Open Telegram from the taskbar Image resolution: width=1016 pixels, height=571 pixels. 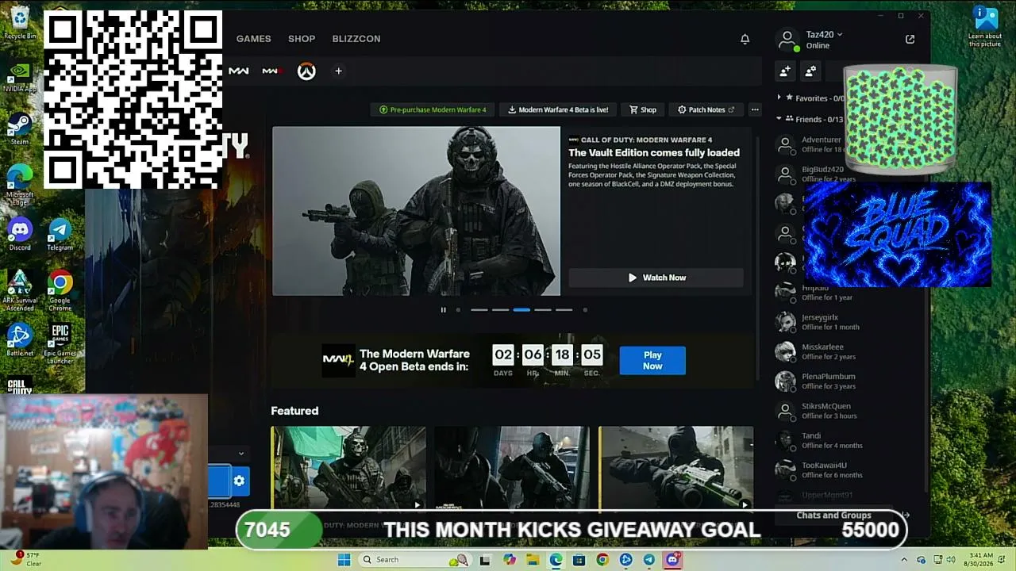click(x=649, y=560)
